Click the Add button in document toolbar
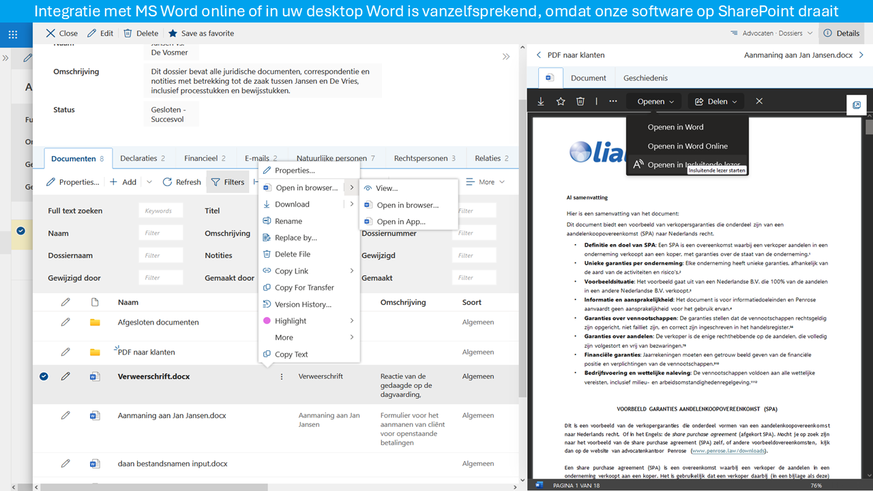The width and height of the screenshot is (873, 491). pos(123,182)
